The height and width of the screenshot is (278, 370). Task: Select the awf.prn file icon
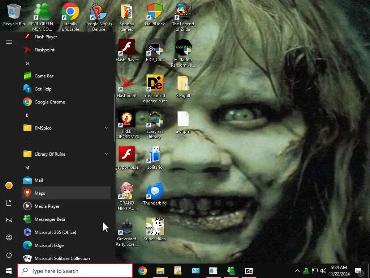(x=183, y=122)
